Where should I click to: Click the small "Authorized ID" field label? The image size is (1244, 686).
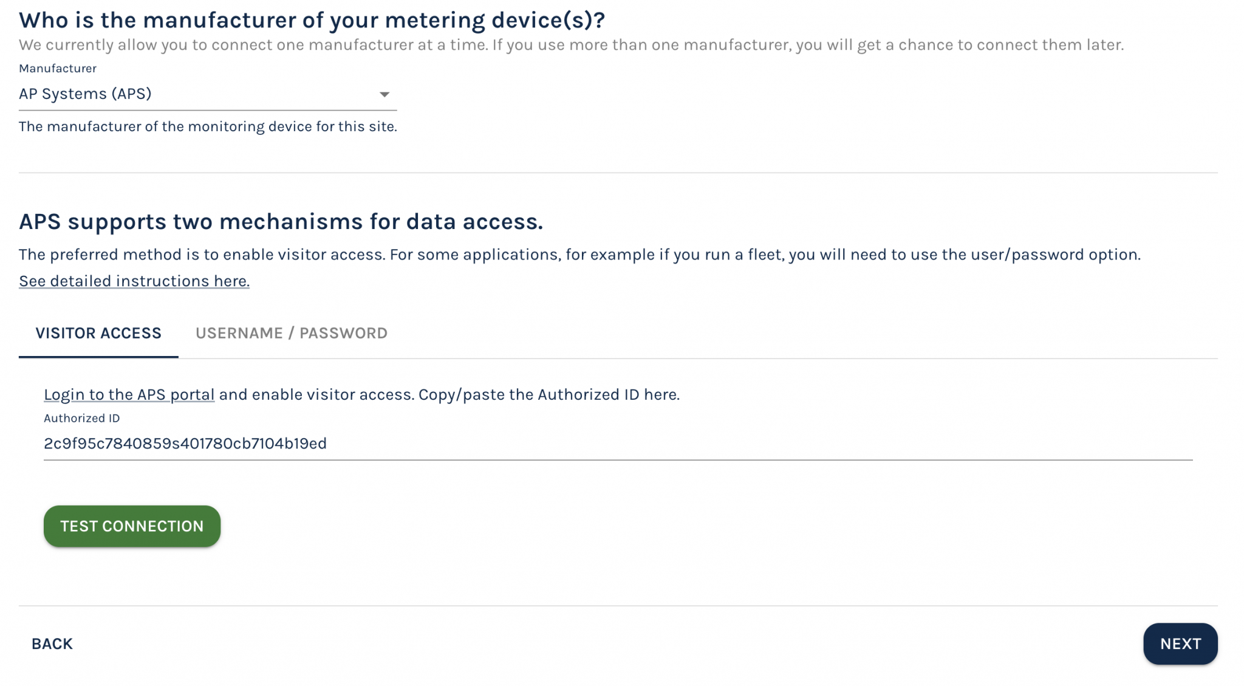coord(81,418)
